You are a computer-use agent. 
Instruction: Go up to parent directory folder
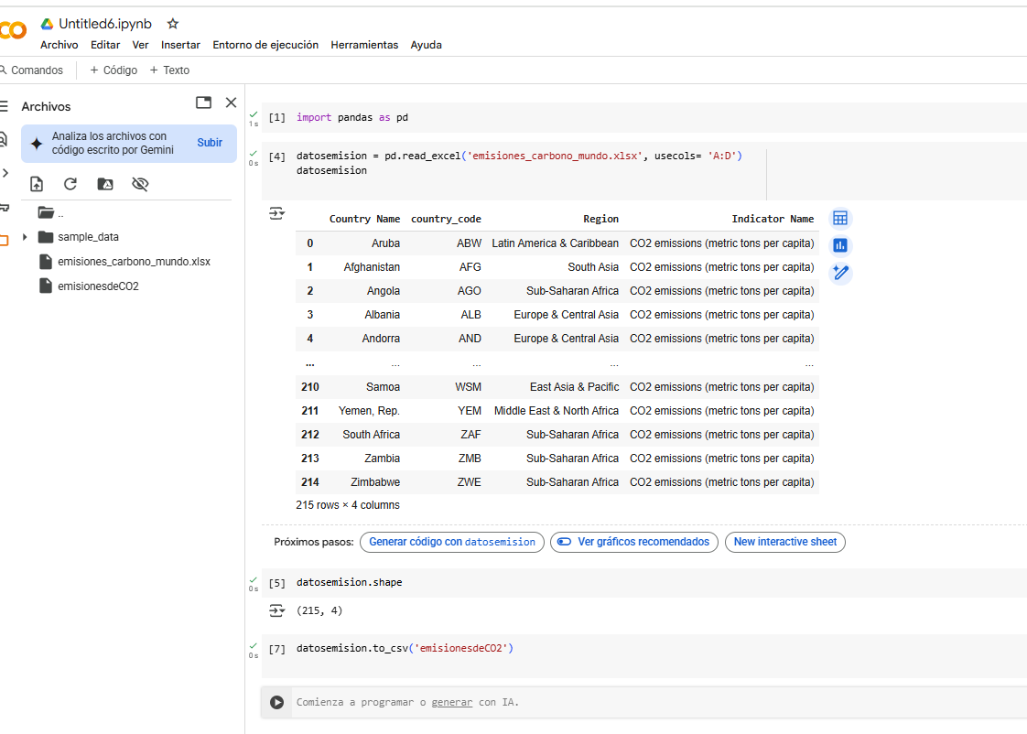47,212
